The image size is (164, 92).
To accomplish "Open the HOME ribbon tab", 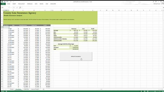I will tap(8, 4).
